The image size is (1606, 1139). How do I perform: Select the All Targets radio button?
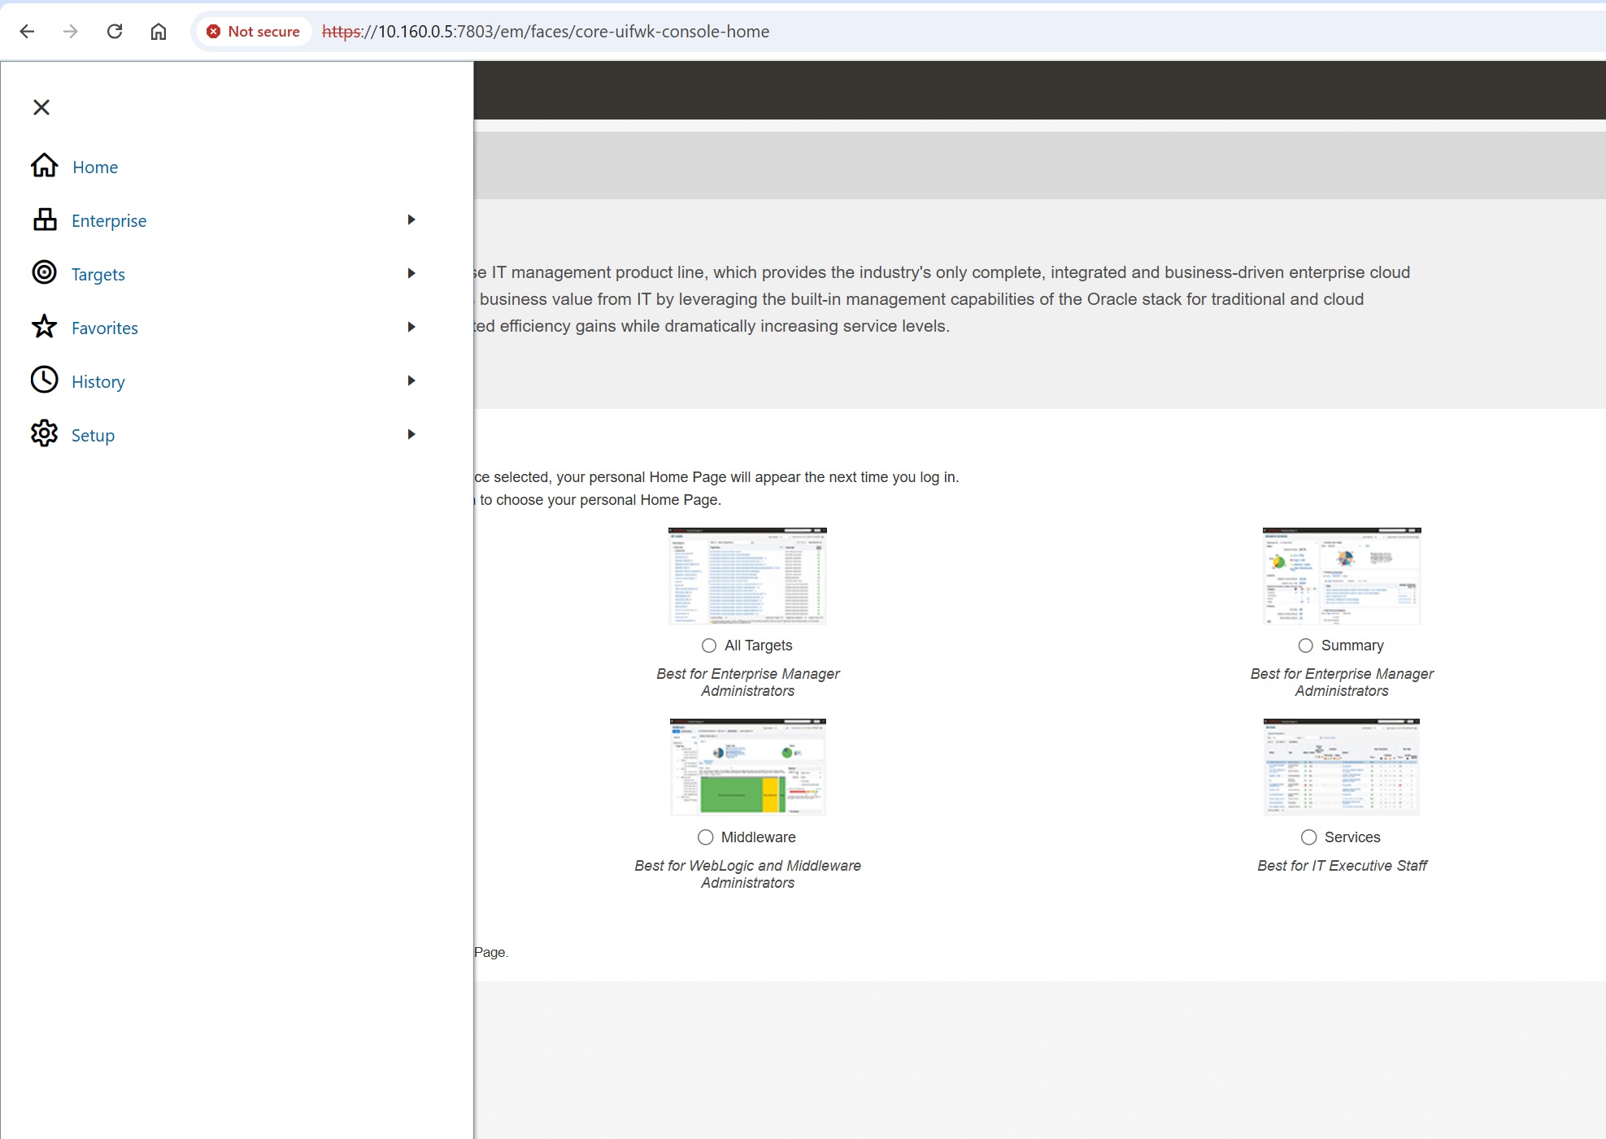point(709,646)
